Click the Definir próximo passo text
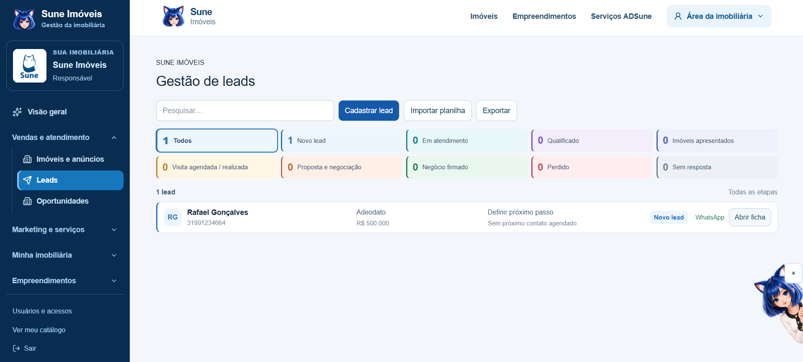 pyautogui.click(x=520, y=212)
